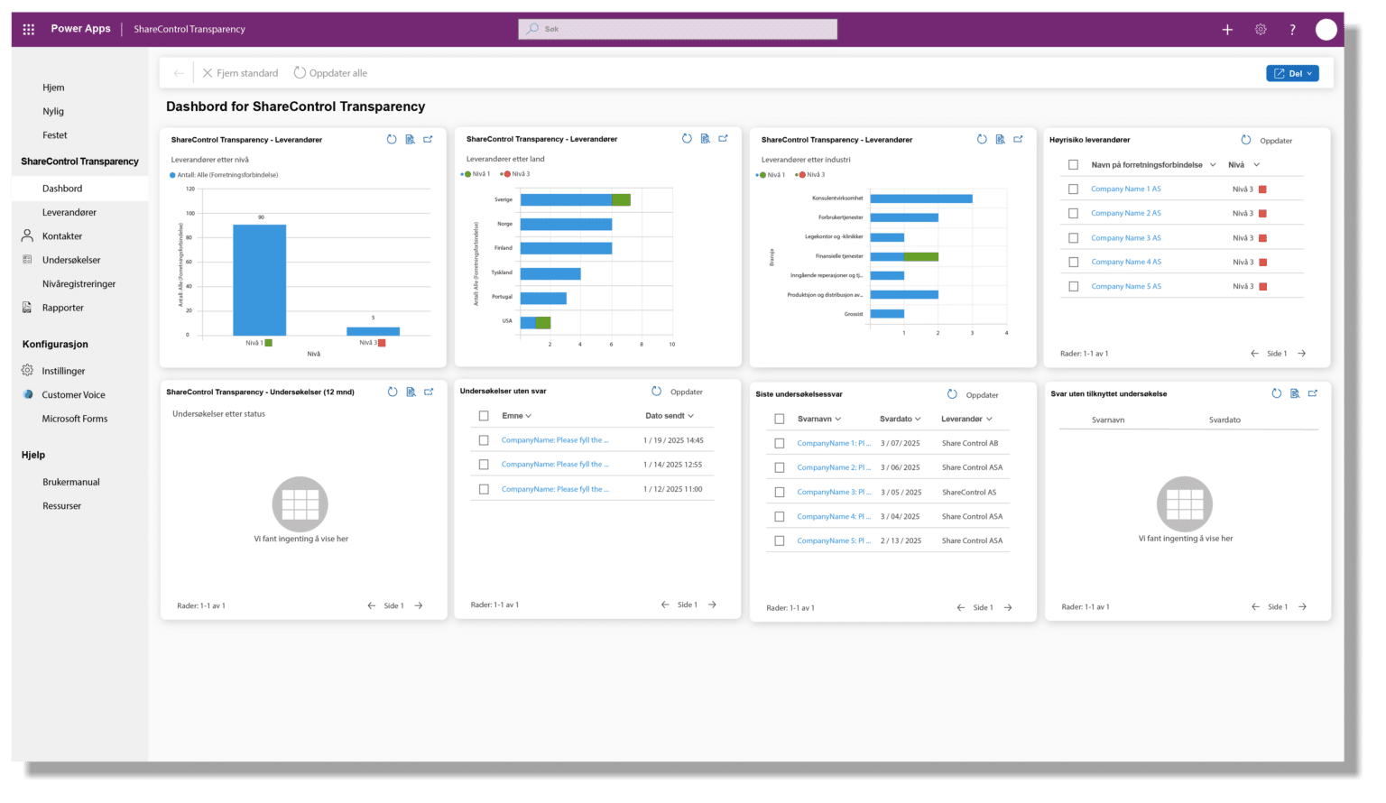Select the header checkbox in Undersøkelser uten svar
The width and height of the screenshot is (1386, 803).
pos(484,415)
